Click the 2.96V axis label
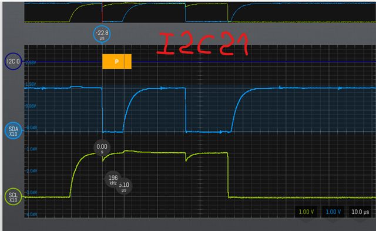Screen dimensions: 376x231 point(31,63)
